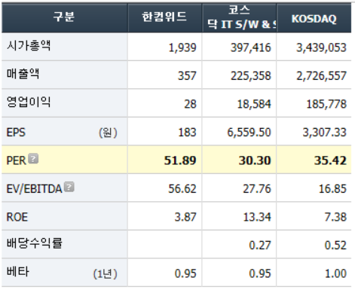Viewport: 355px width, 293px height.
Task: Select EV/EBITDA value 56.62
Action: 182,189
